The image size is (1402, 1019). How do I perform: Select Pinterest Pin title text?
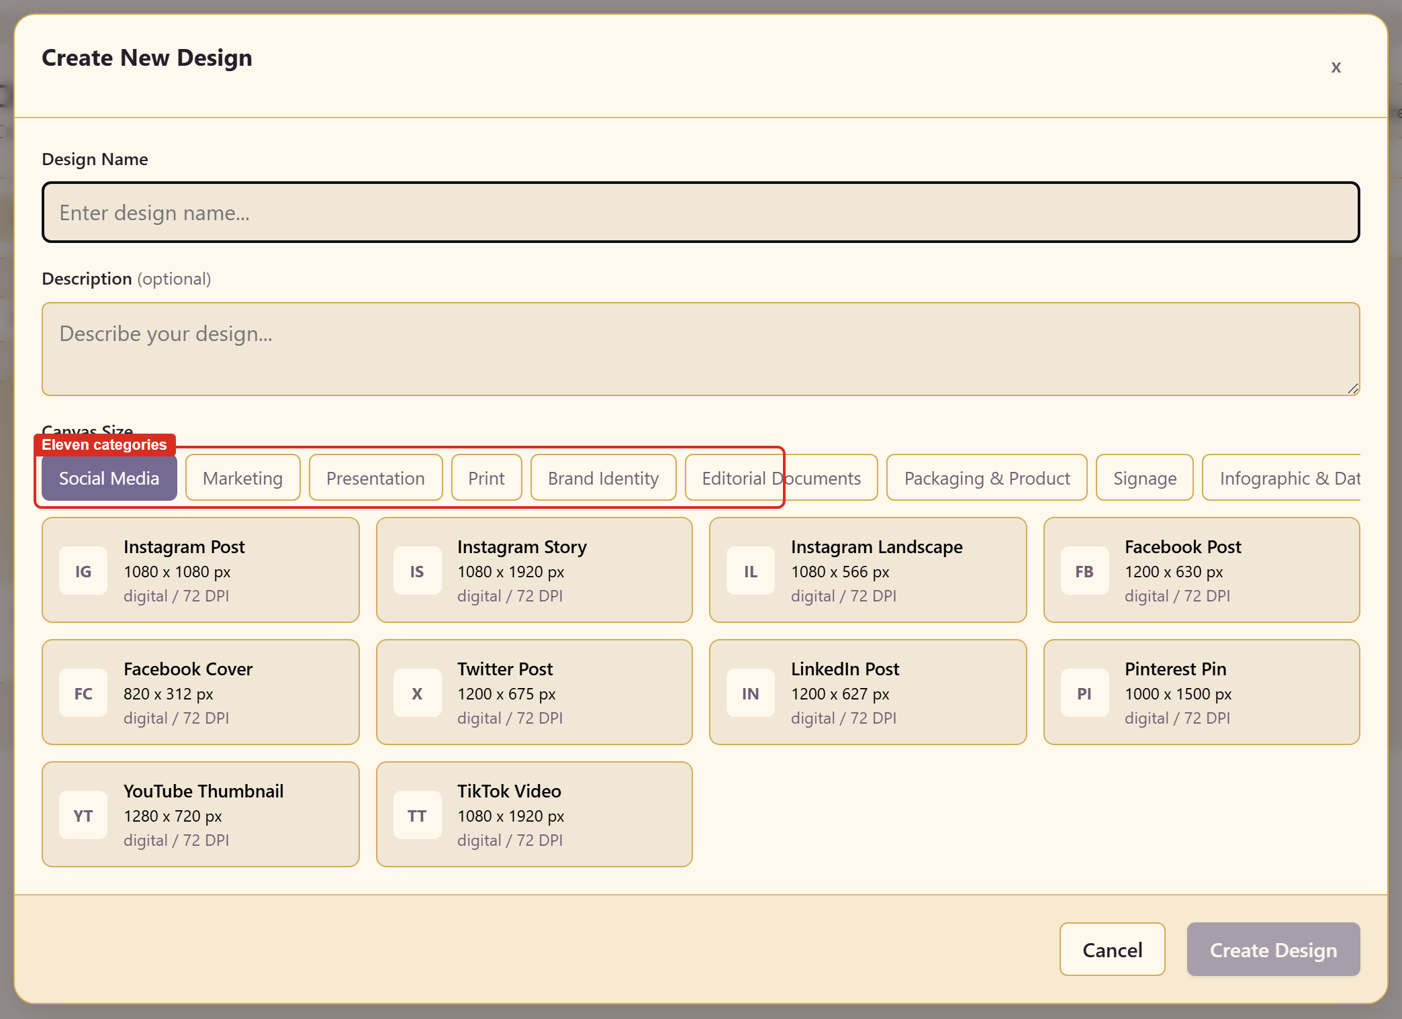[1176, 669]
